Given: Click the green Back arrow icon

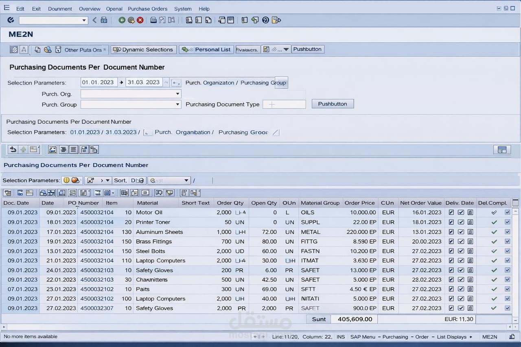Looking at the screenshot, I should pos(122,20).
